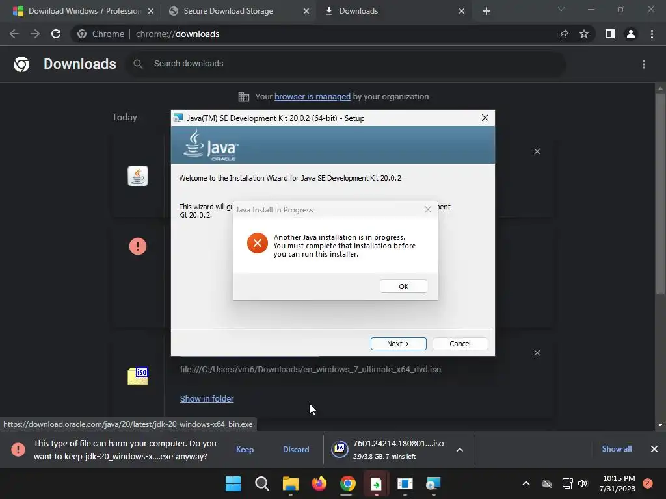Open the clock showing 10:15 PM
The width and height of the screenshot is (666, 499).
pyautogui.click(x=619, y=483)
